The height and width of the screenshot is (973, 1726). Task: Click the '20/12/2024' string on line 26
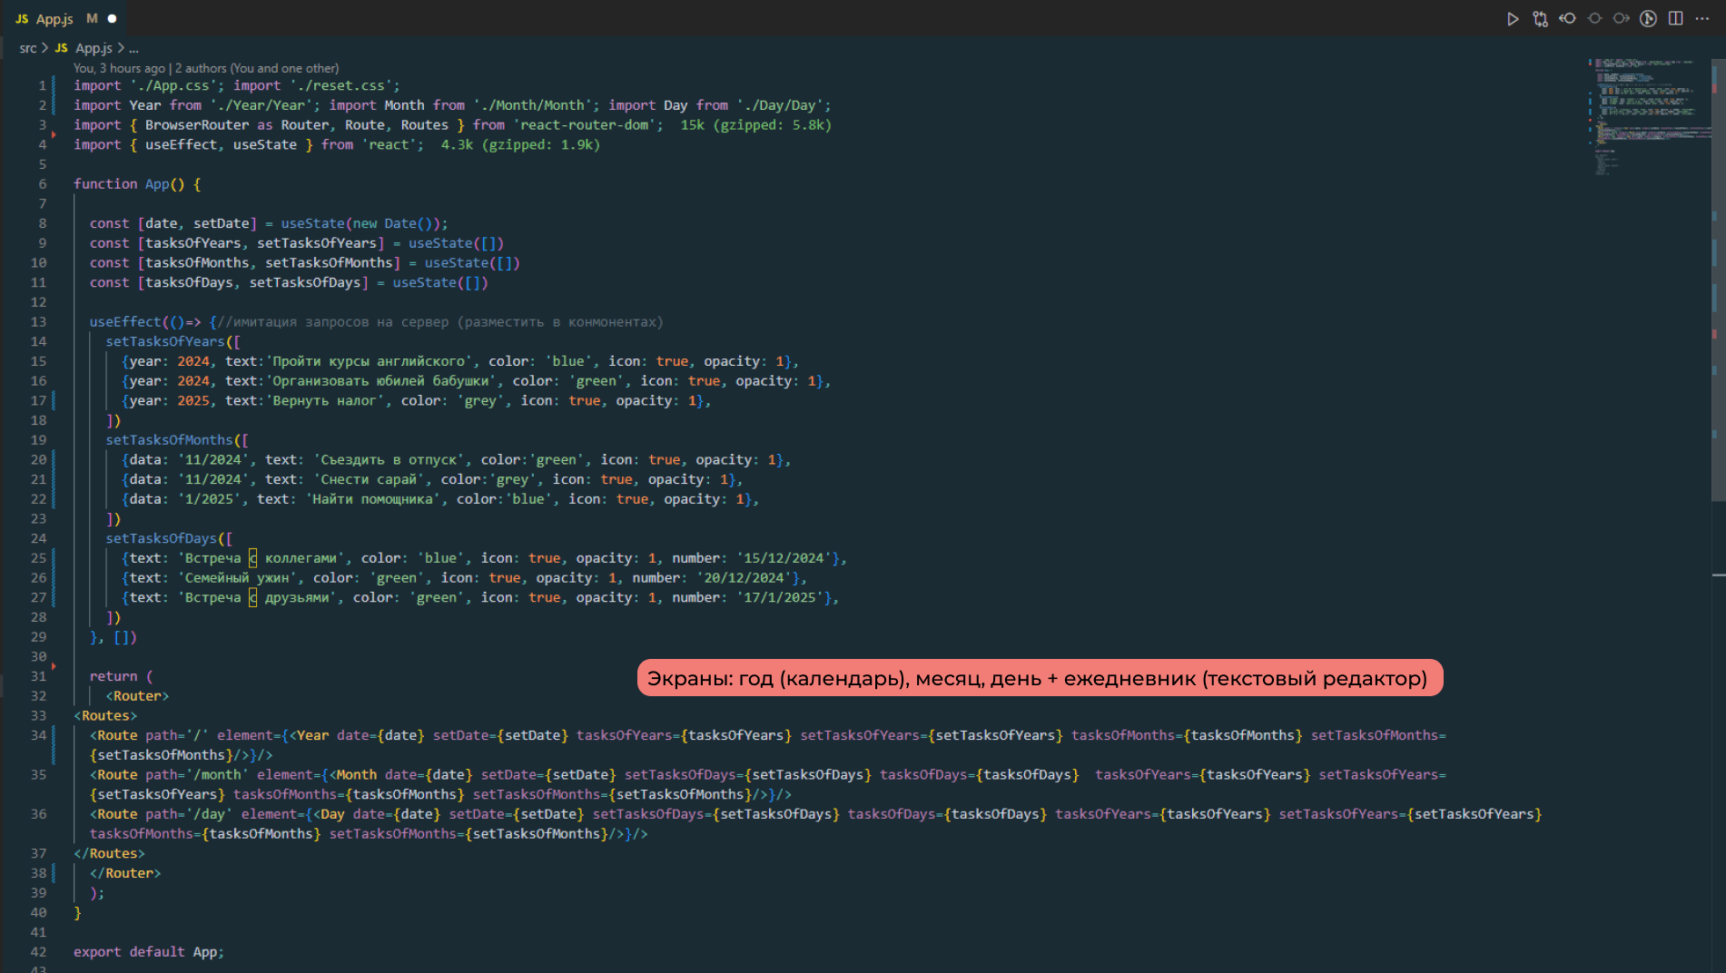tap(748, 577)
